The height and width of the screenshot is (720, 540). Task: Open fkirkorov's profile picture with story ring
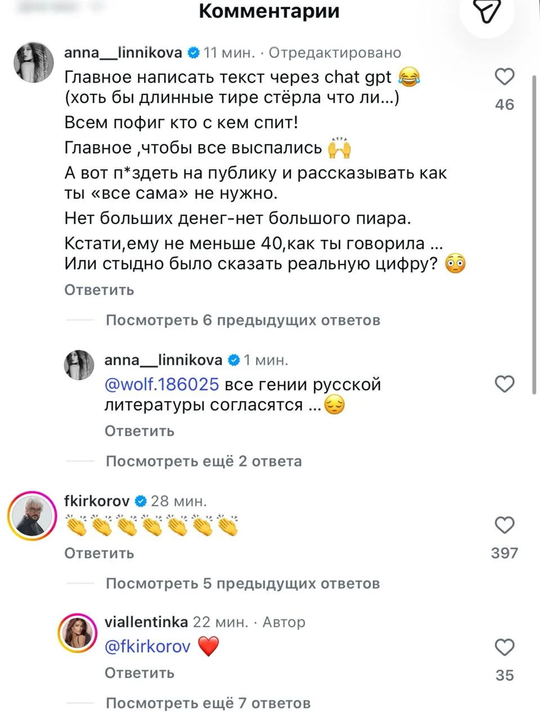(x=33, y=516)
